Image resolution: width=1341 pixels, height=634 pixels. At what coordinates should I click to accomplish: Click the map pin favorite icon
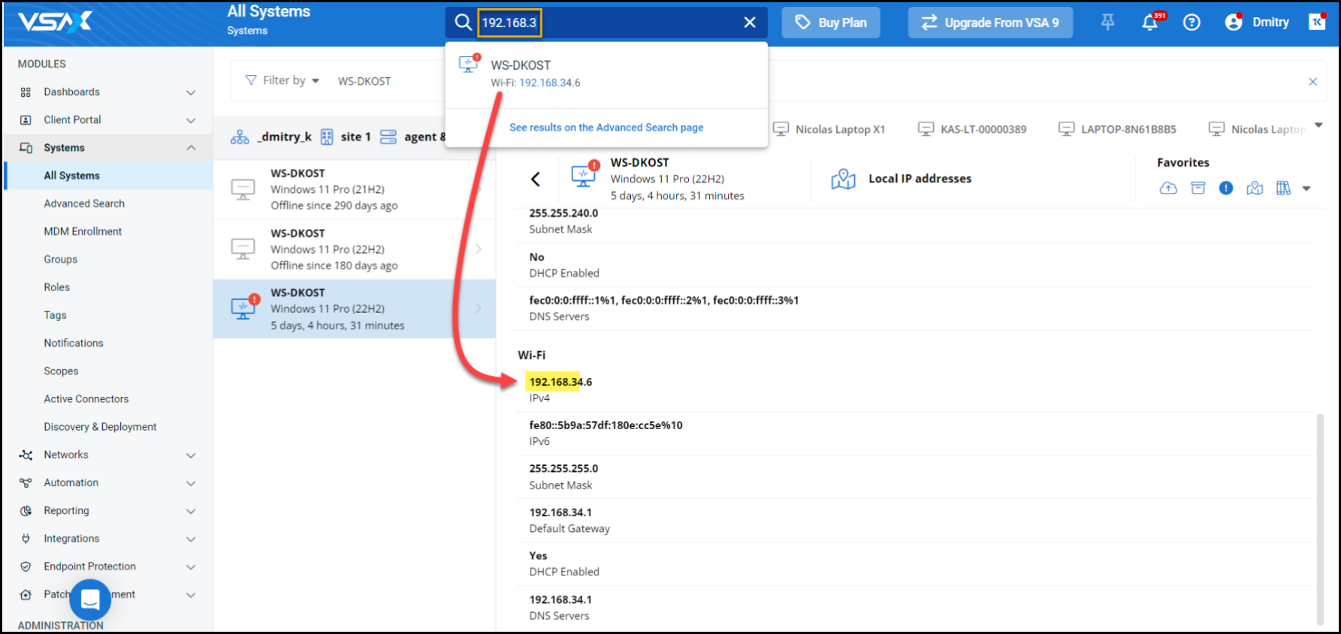pyautogui.click(x=1255, y=188)
